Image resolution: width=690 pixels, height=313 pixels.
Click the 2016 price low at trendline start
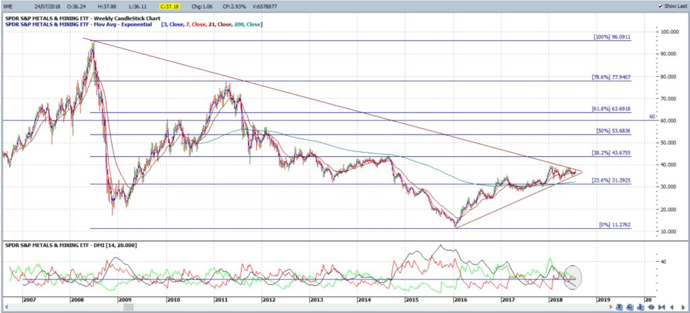click(456, 225)
